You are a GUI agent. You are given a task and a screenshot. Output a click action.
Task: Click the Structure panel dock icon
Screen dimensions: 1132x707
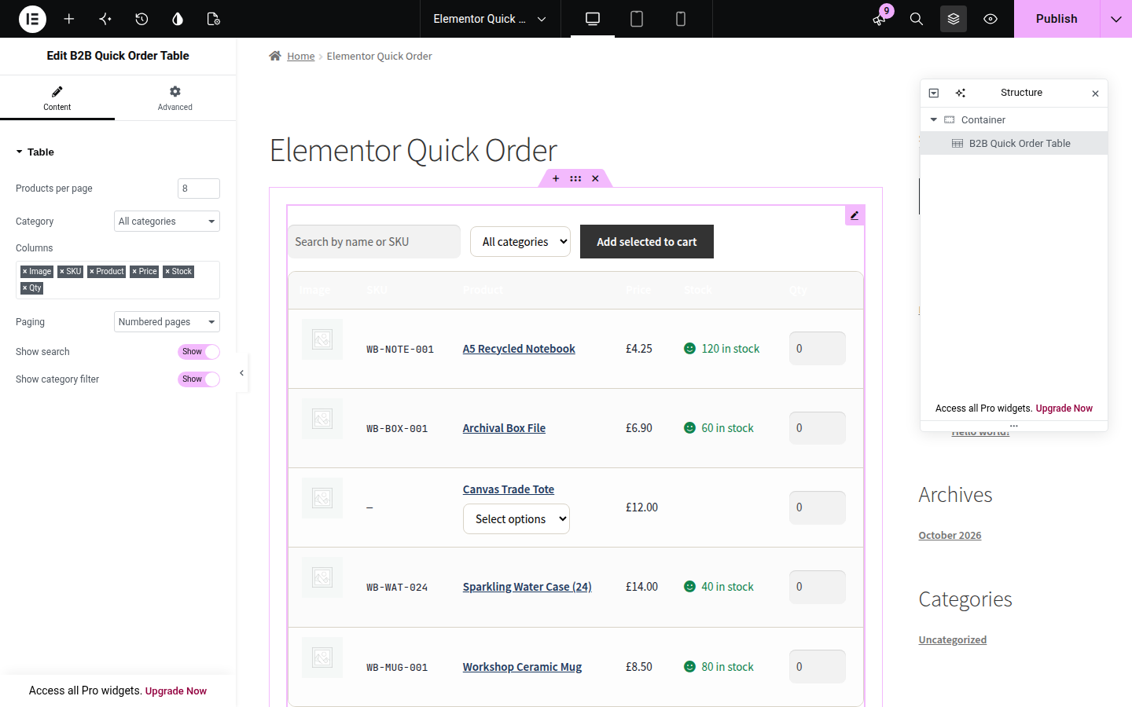[x=934, y=93]
